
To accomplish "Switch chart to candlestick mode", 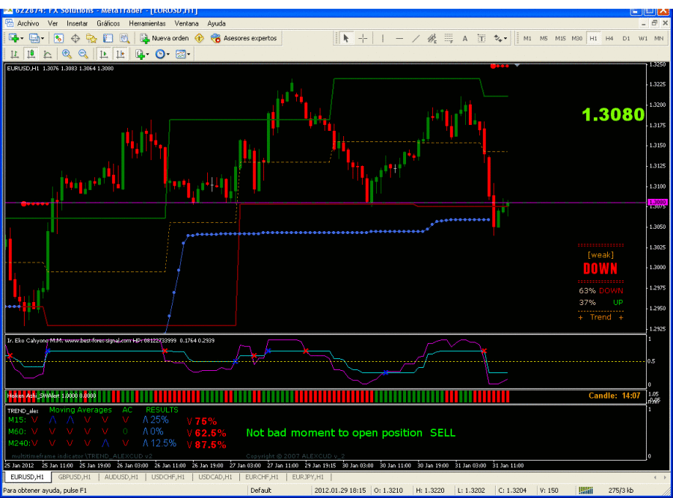I will click(x=31, y=54).
